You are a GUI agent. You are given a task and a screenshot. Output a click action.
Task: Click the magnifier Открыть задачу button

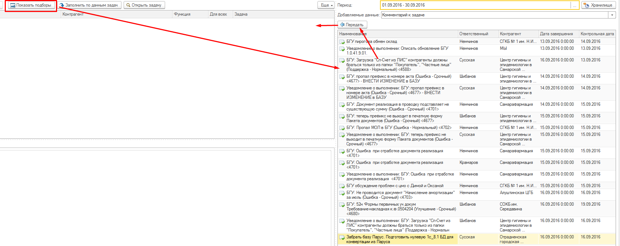[144, 5]
